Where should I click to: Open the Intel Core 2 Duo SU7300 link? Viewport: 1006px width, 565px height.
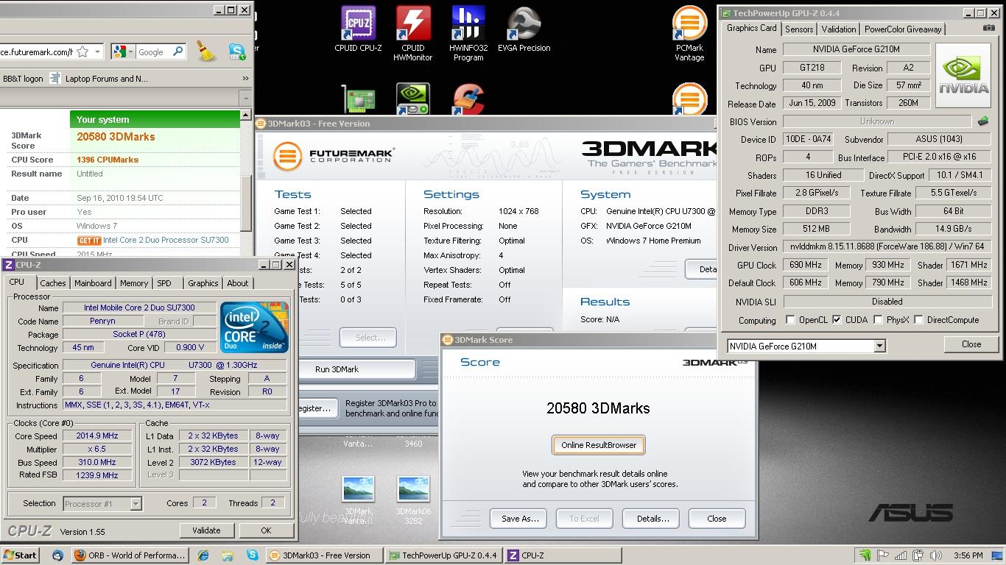pos(166,241)
